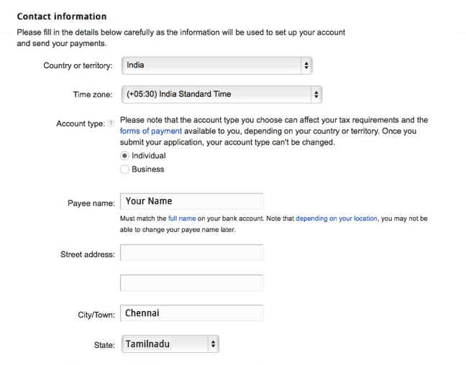
Task: Click the first Street address input box
Action: tap(191, 253)
